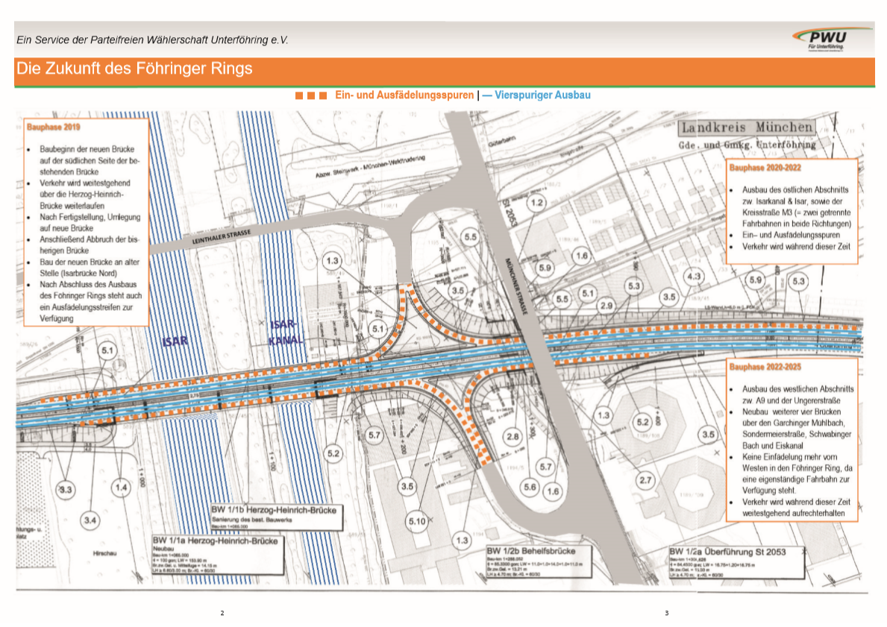Screen dimensions: 887x627
Task: Click the 'Ein- und Ausfädelungsspuren' legend label
Action: [404, 96]
